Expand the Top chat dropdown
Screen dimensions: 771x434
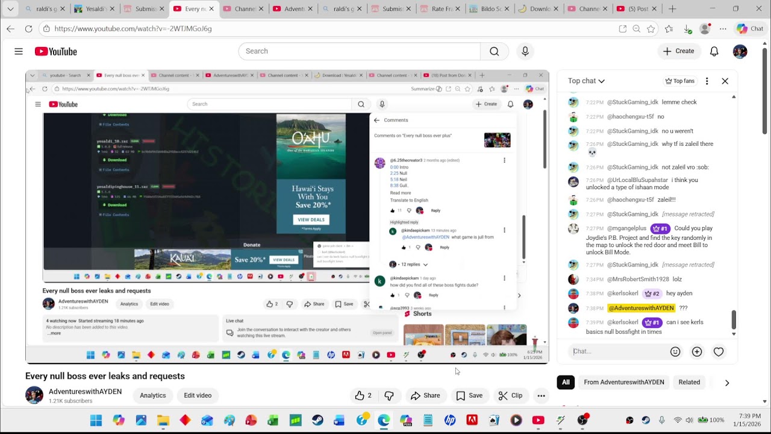tap(586, 81)
